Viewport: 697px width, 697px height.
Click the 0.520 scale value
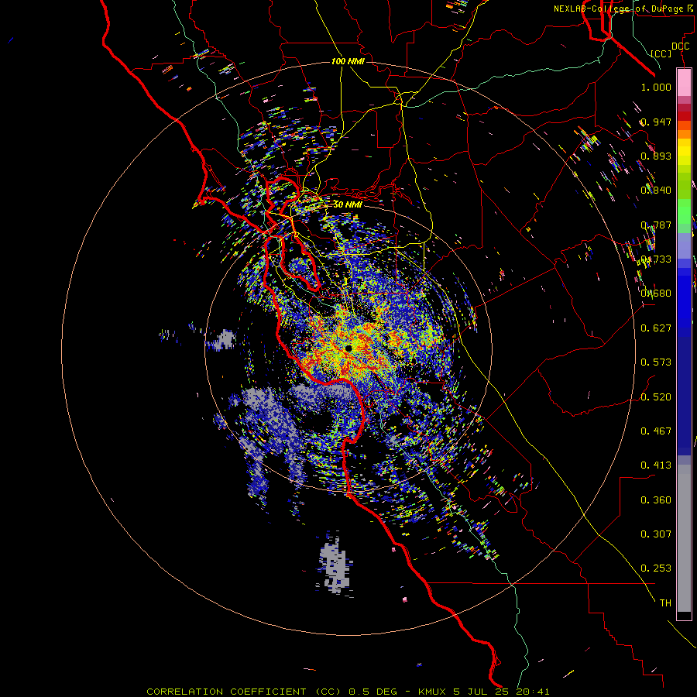[x=656, y=397]
